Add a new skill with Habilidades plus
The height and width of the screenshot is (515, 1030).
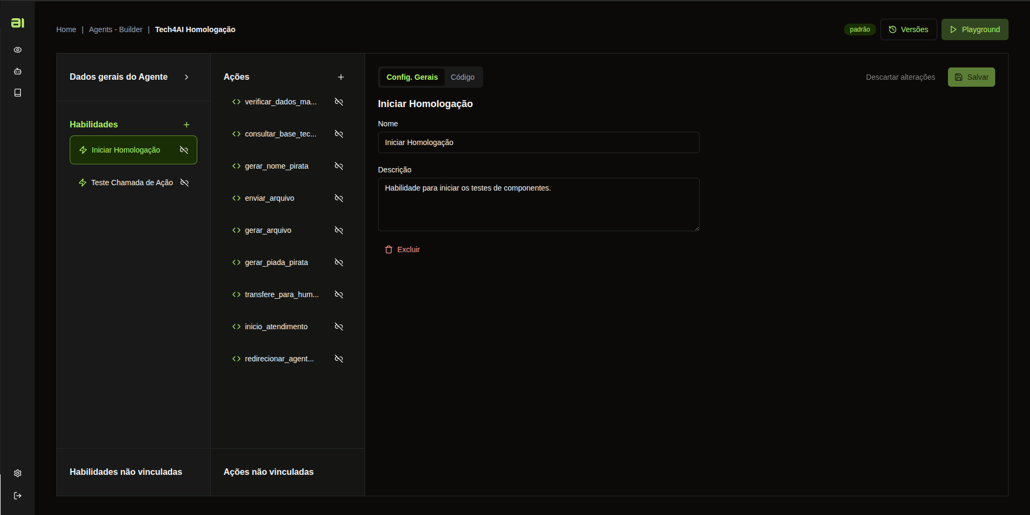click(x=187, y=125)
